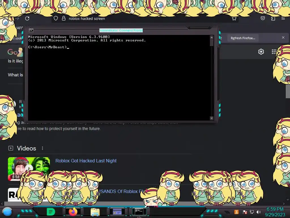Open the volume speaker tray icon
This screenshot has width=290, height=218.
(x=259, y=212)
